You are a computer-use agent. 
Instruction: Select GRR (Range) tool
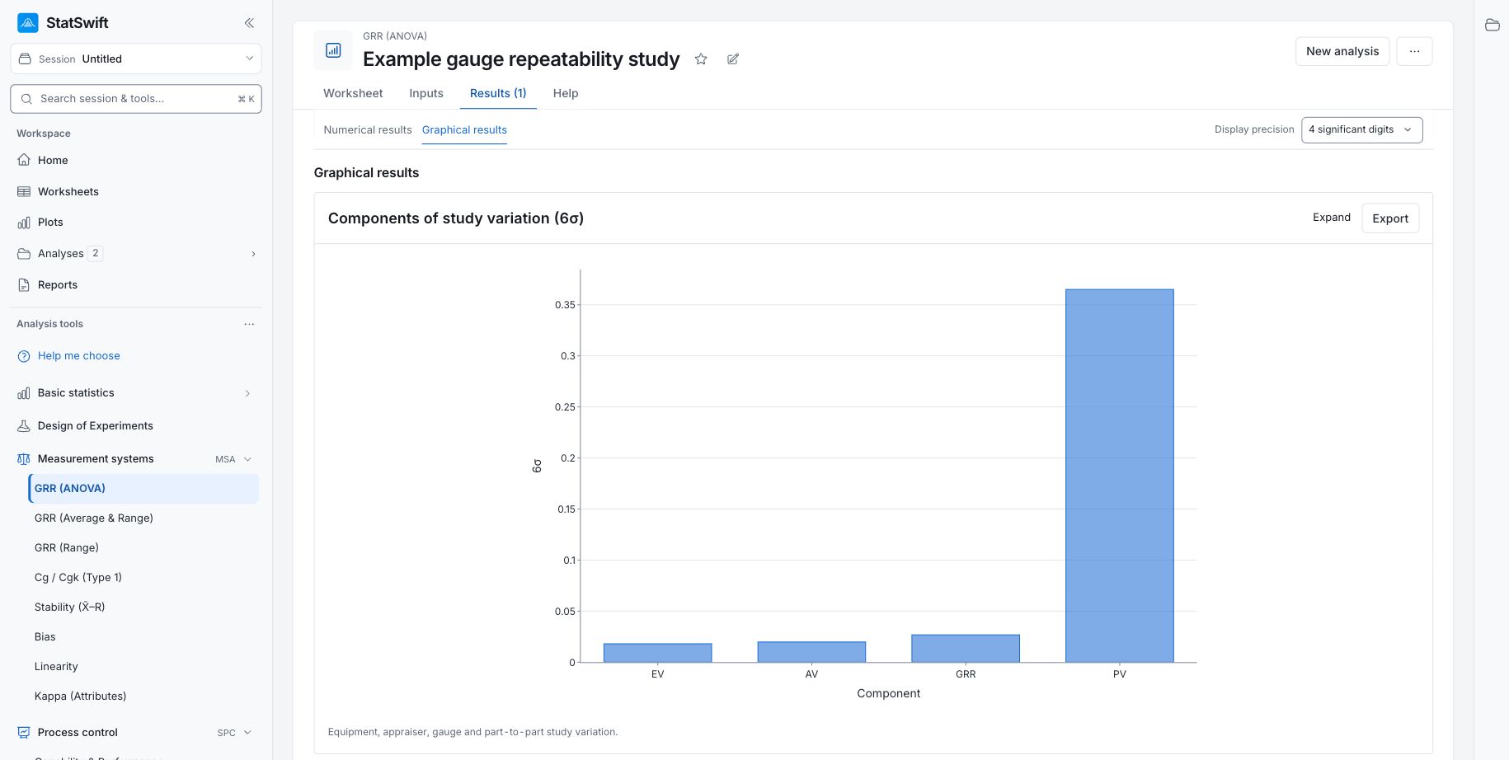pyautogui.click(x=67, y=548)
